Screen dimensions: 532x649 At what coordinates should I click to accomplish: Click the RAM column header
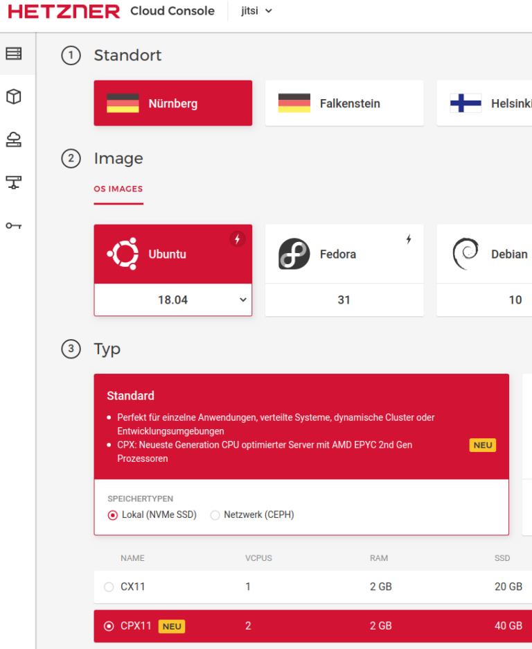point(379,558)
